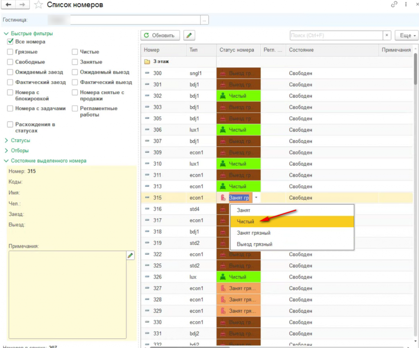This screenshot has height=348, width=419.
Task: Go forward using the right arrow button
Action: [x=23, y=5]
